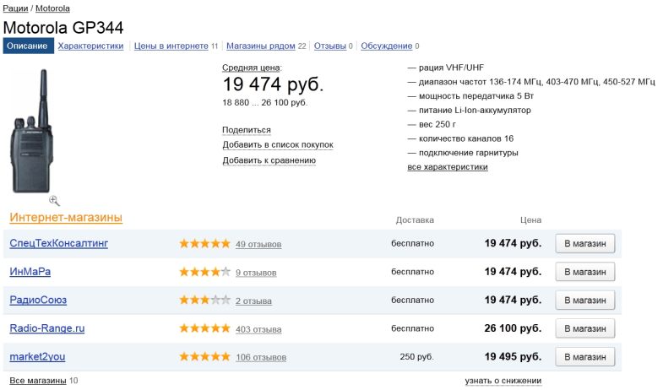Click the star rating of СпецТехКонсалтинг
663x390 pixels.
(x=204, y=243)
